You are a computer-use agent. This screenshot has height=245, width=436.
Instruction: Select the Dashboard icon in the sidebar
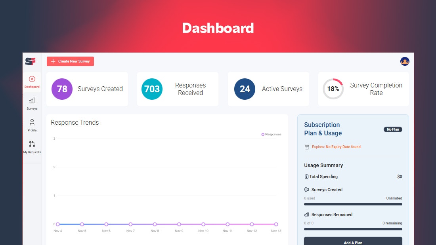coord(32,79)
